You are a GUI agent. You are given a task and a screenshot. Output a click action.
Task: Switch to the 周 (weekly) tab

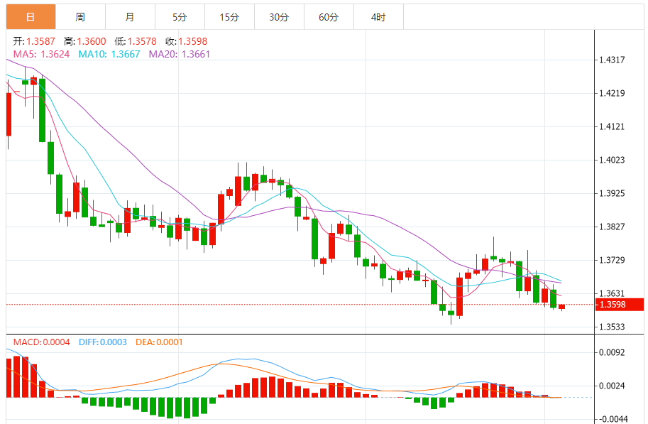(80, 17)
